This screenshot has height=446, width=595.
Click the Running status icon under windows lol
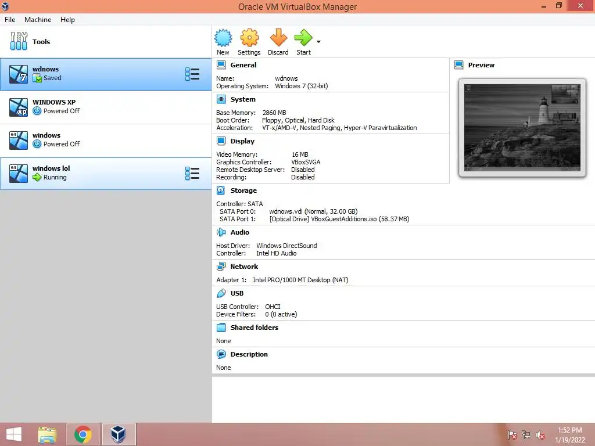coord(37,177)
